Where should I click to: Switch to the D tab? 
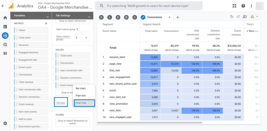(x=118, y=17)
